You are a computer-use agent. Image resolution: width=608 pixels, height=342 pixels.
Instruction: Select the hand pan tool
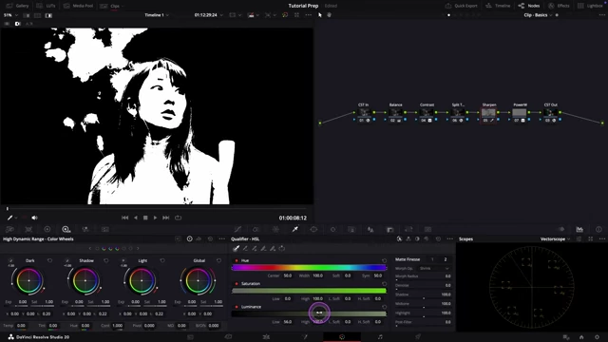coord(330,15)
